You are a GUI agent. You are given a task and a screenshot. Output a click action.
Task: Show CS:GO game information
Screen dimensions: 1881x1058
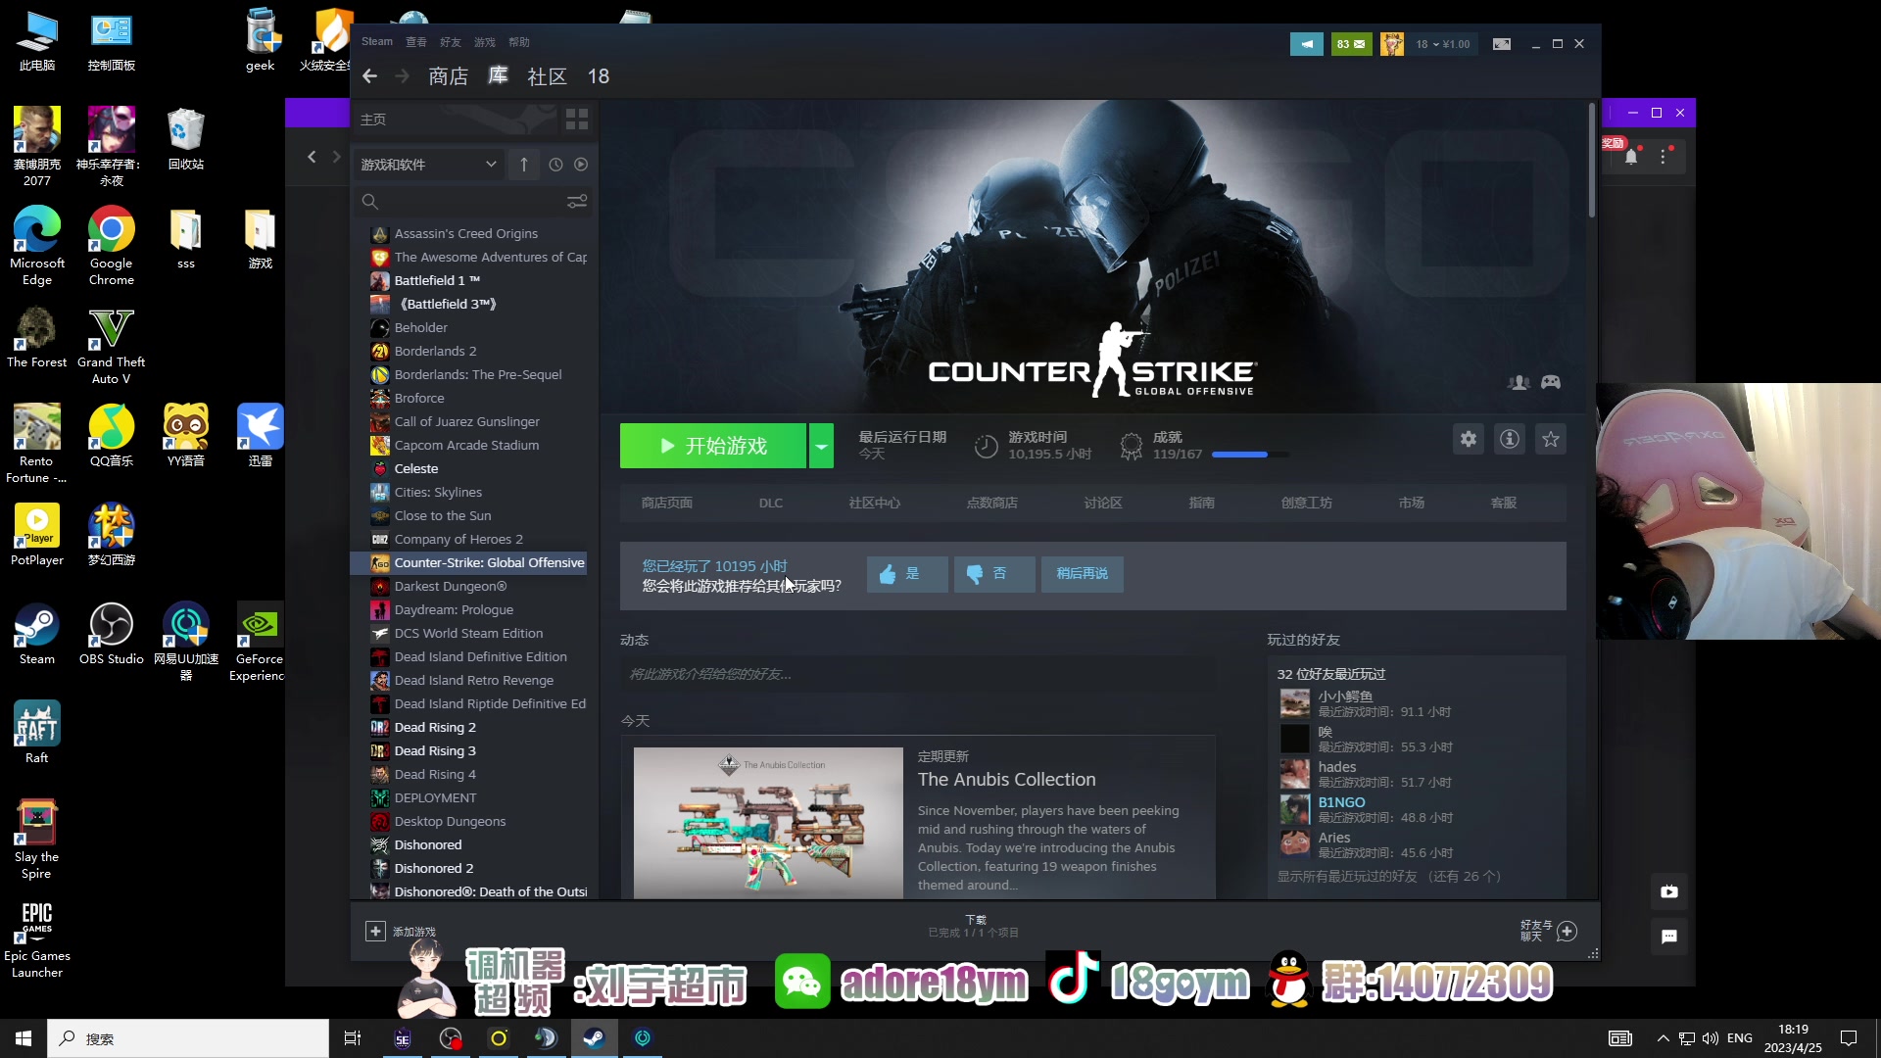(x=1510, y=439)
